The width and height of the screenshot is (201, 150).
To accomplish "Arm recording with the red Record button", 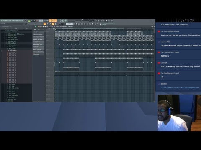I will click(37, 20).
